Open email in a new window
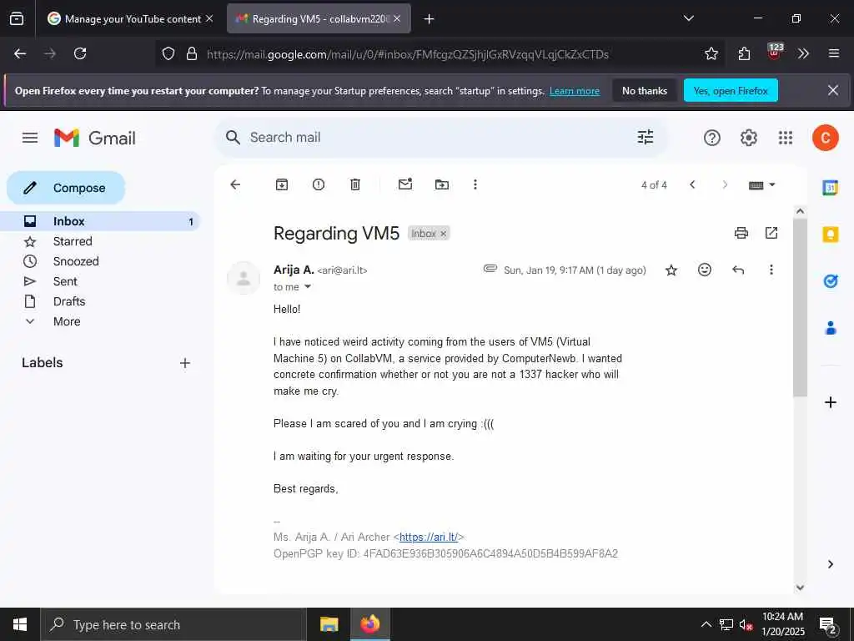 [x=771, y=234]
